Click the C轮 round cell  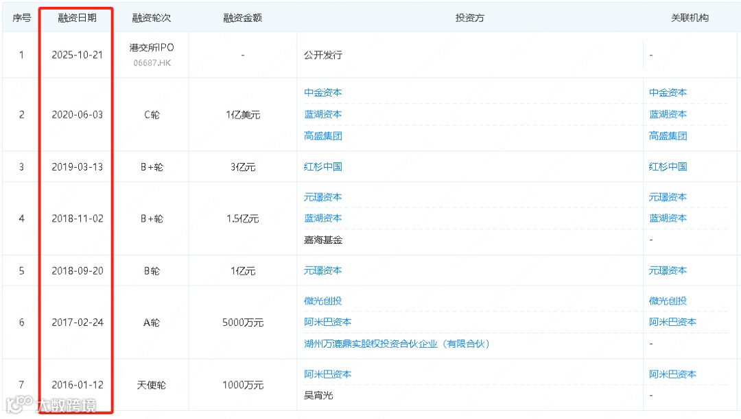(152, 114)
